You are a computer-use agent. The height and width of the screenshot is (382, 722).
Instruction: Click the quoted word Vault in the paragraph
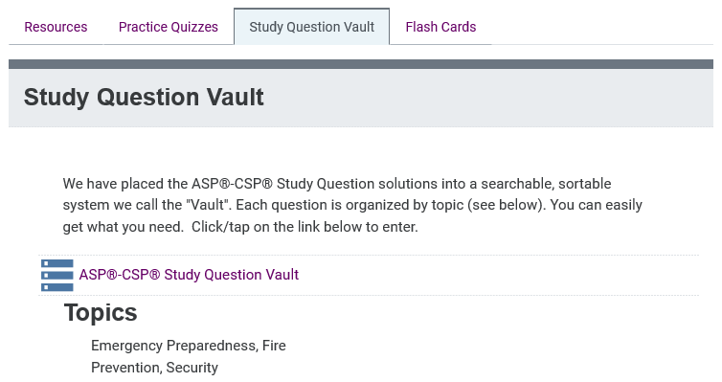coord(209,205)
